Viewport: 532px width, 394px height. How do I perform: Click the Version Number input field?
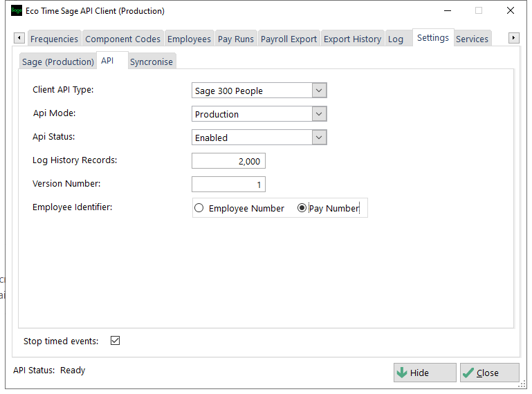(x=228, y=185)
